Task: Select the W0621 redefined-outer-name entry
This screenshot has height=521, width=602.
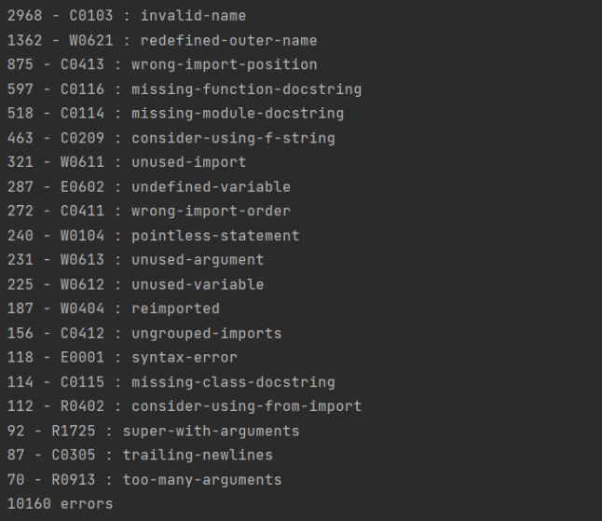Action: click(x=161, y=40)
